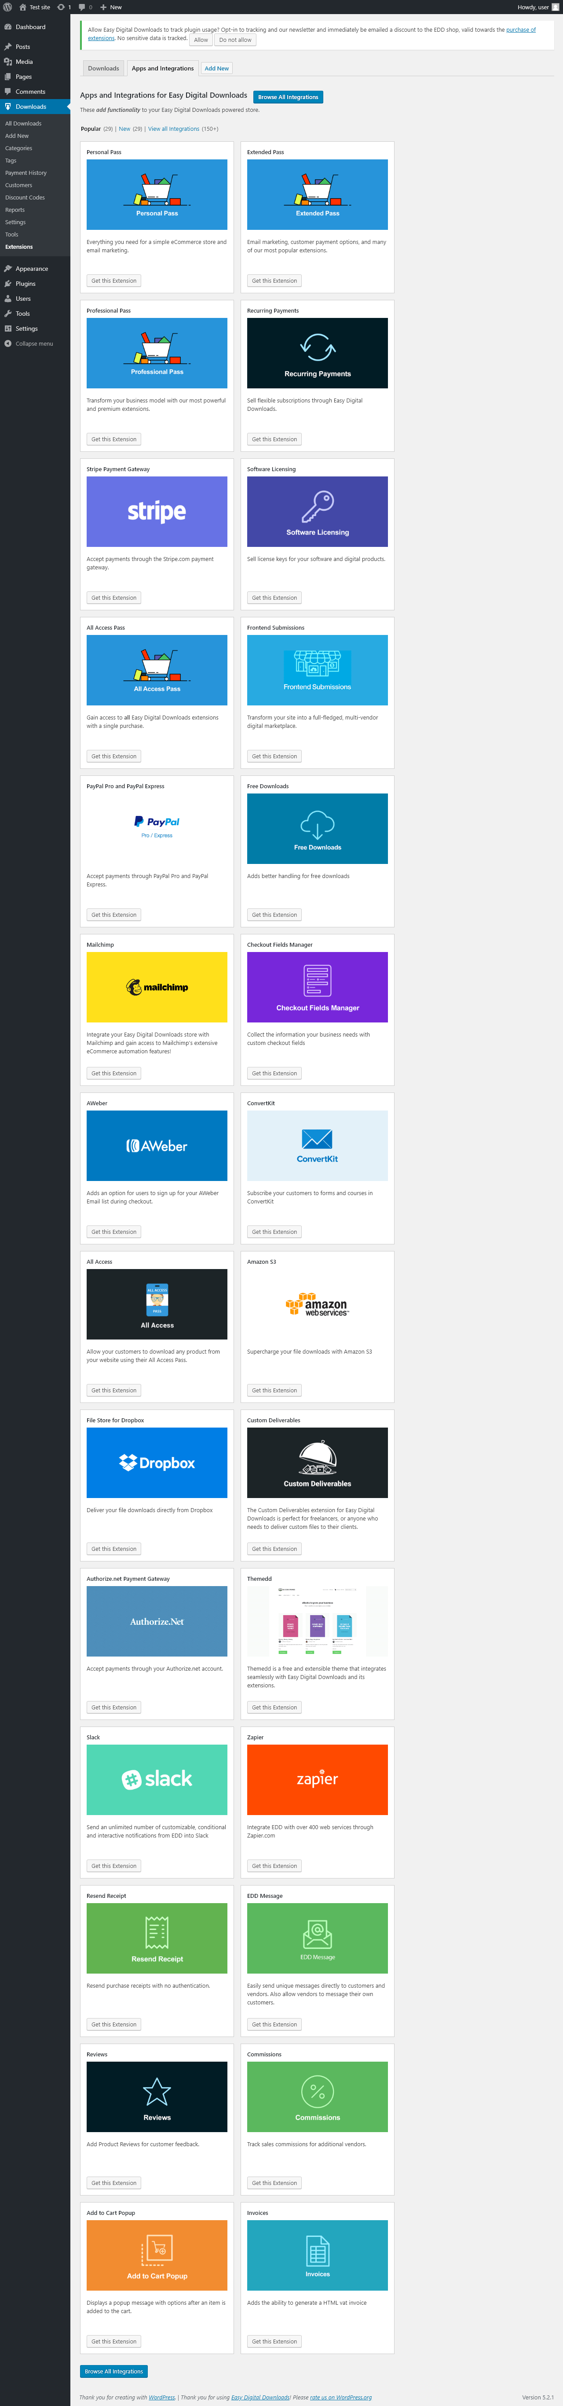Viewport: 563px width, 2406px height.
Task: Open Tools with the wrench icon
Action: coord(35,314)
